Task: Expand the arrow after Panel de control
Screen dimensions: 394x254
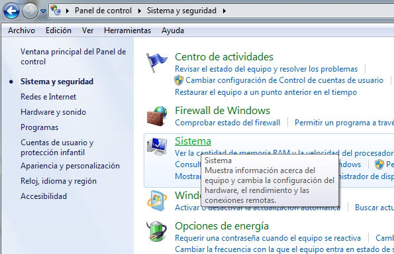Action: pyautogui.click(x=140, y=11)
